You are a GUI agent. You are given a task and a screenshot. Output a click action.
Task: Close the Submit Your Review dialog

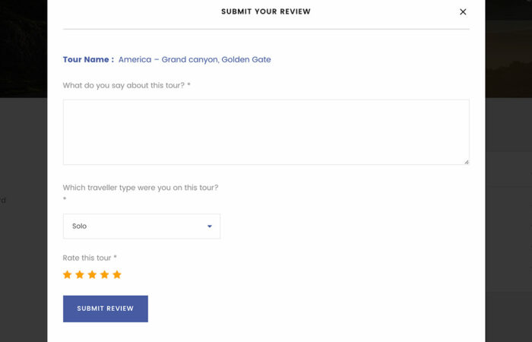463,11
